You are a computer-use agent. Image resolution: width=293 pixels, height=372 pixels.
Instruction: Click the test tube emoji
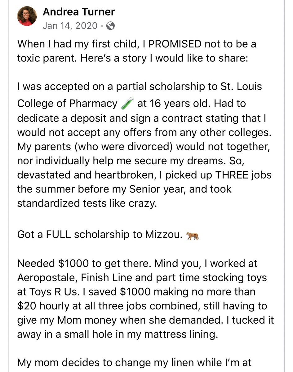tap(128, 103)
